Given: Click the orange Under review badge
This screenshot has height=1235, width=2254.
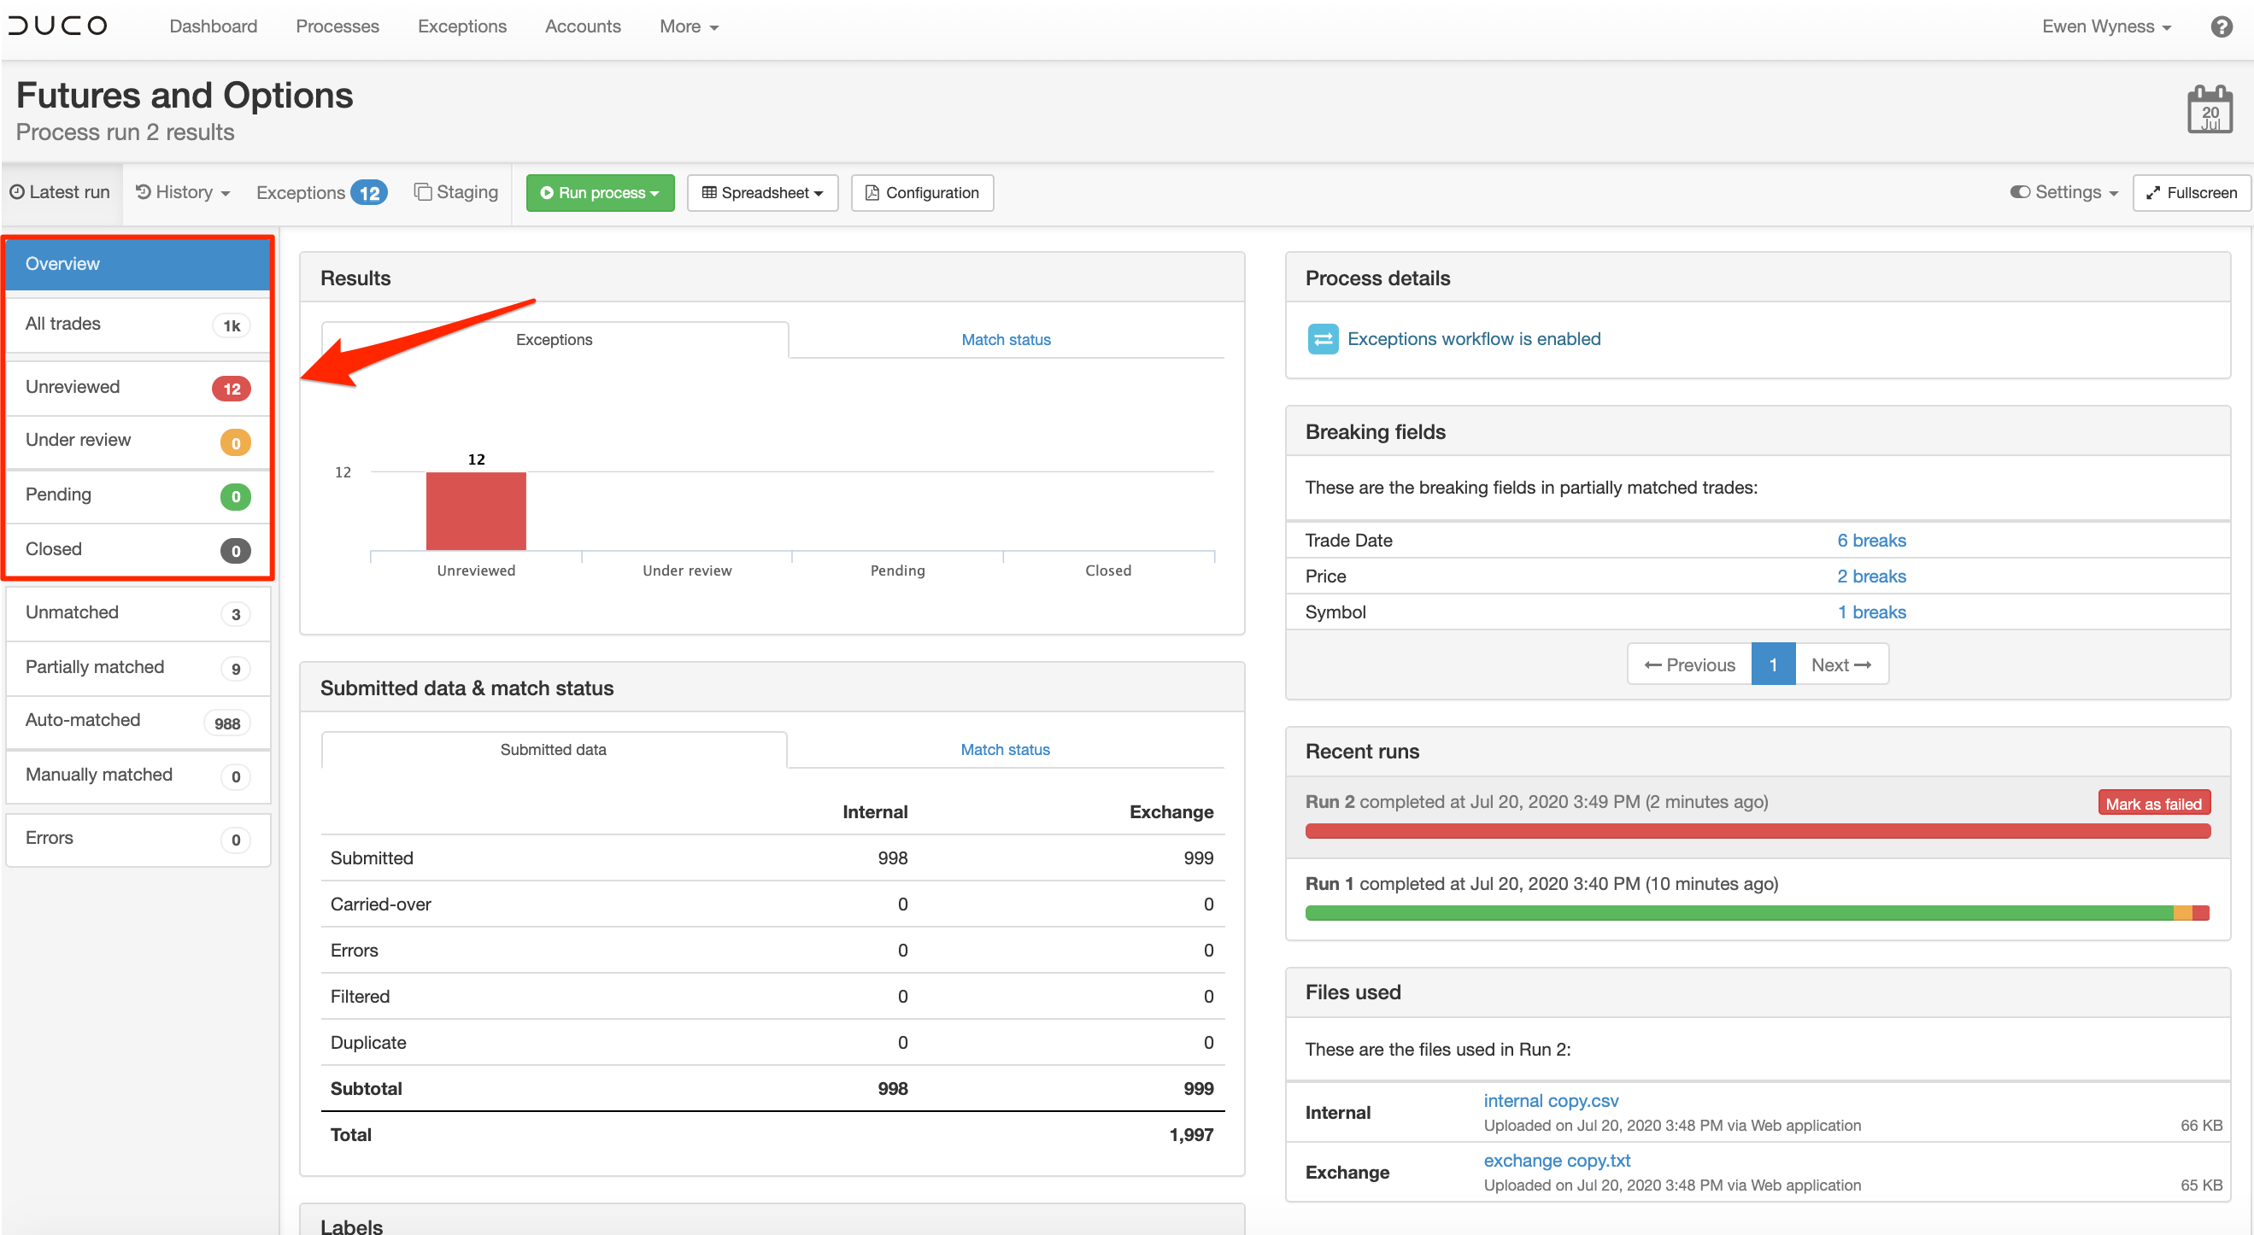Looking at the screenshot, I should click(x=235, y=442).
